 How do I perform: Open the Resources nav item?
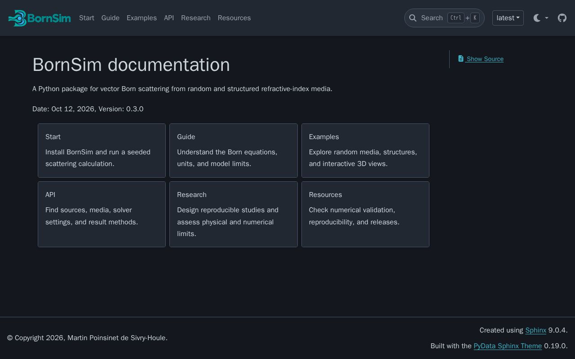pyautogui.click(x=234, y=18)
